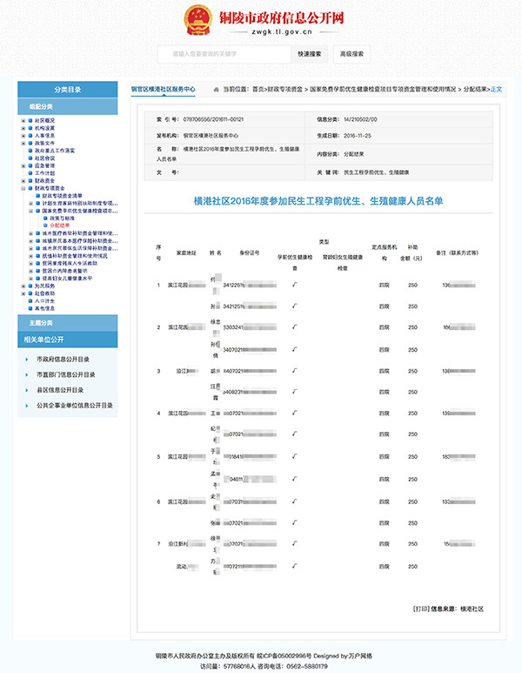Image resolution: width=522 pixels, height=673 pixels.
Task: Open 城市居民最低生活保障补助资金 tree item
Action: pyautogui.click(x=80, y=248)
